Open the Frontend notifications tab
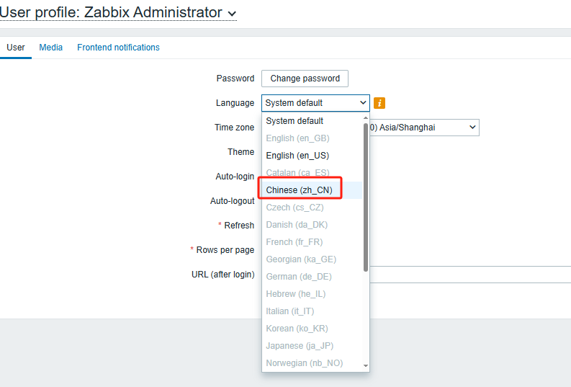Viewport: 571px width, 387px height. tap(118, 48)
